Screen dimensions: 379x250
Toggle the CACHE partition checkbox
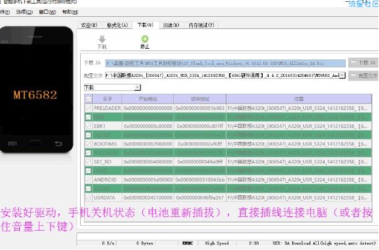tap(88, 189)
